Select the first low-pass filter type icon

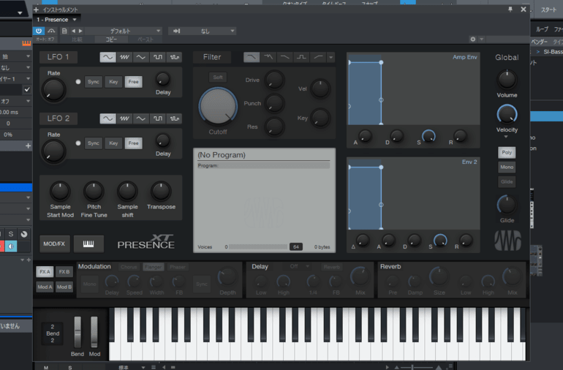[x=251, y=57]
